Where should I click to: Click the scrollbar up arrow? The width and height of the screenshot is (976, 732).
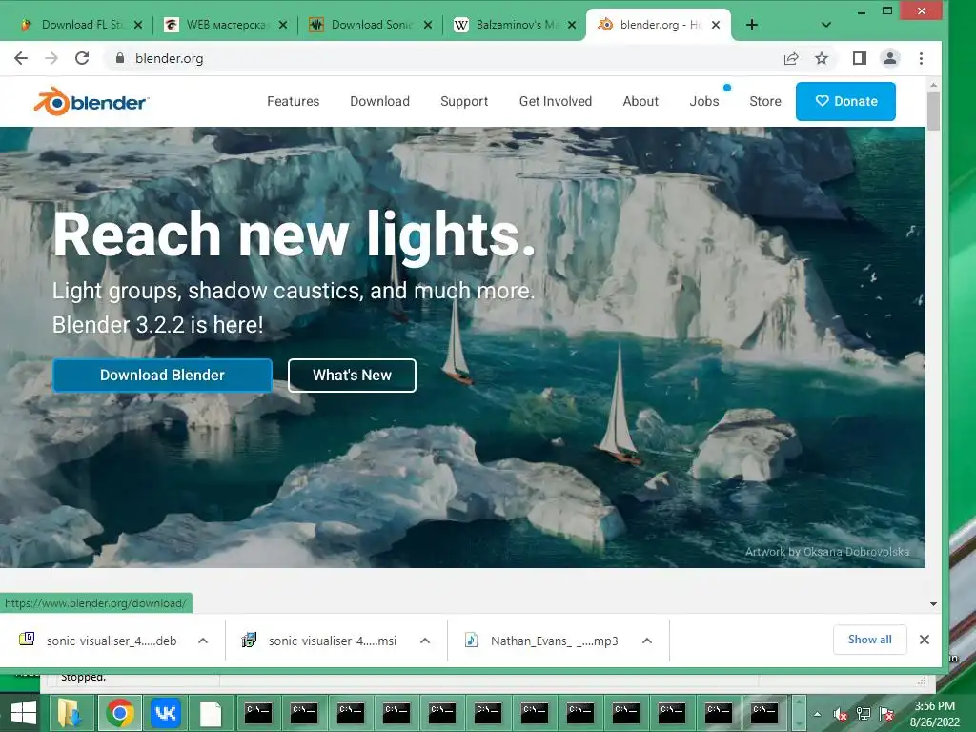point(933,85)
